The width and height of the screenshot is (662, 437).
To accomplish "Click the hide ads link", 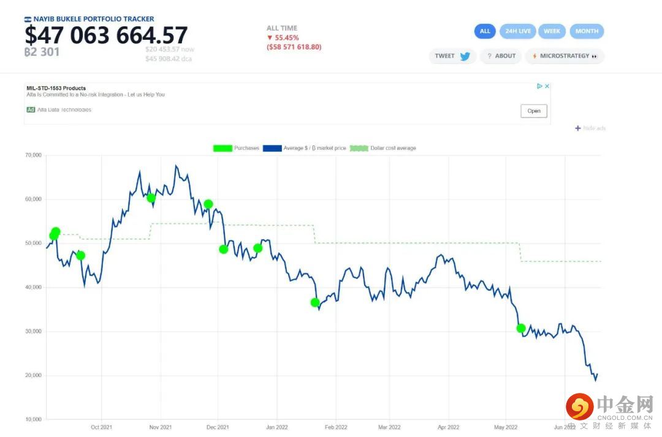I will coord(594,128).
